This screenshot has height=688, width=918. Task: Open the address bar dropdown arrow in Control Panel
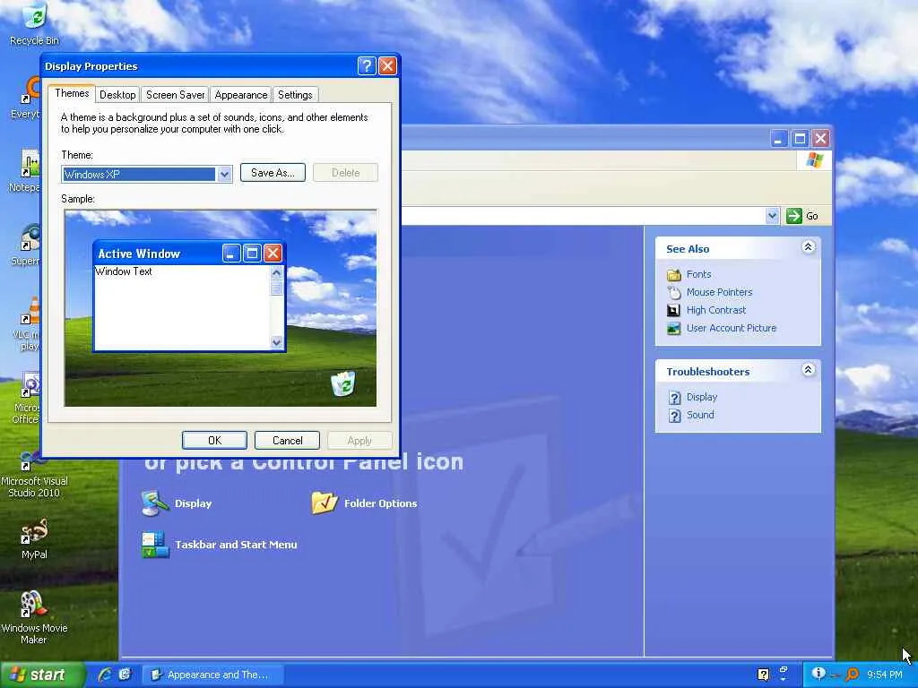coord(772,216)
